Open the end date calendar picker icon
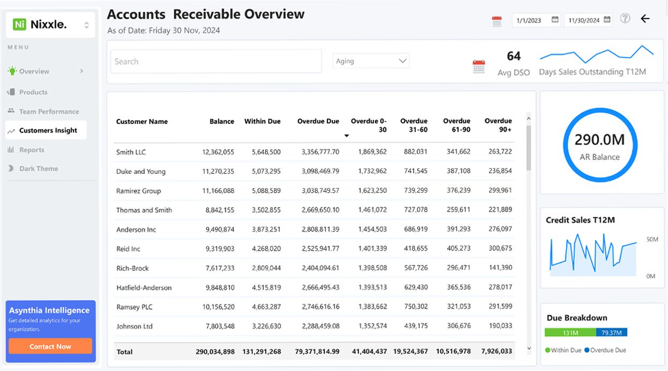Image resolution: width=668 pixels, height=371 pixels. [x=607, y=20]
